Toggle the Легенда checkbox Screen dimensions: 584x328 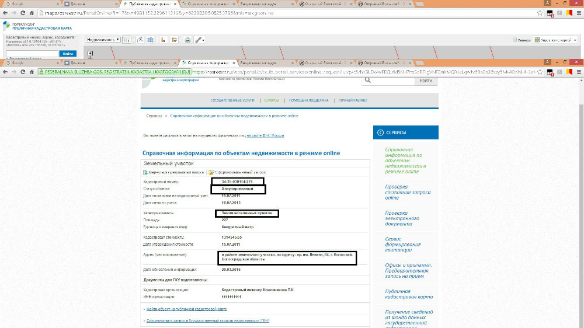click(515, 40)
